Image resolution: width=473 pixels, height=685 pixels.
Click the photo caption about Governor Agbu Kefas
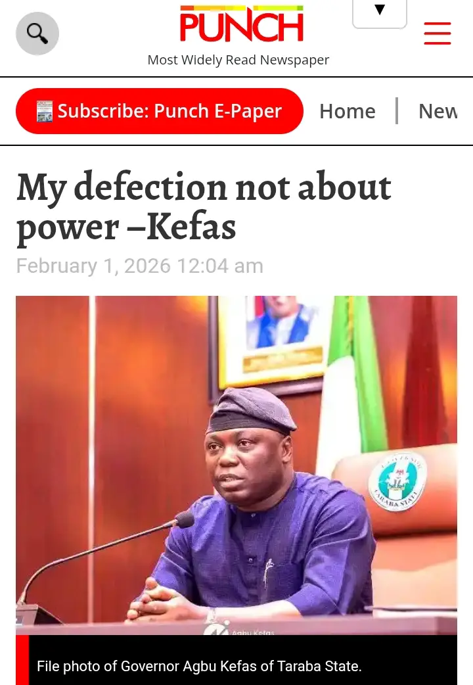pos(199,666)
